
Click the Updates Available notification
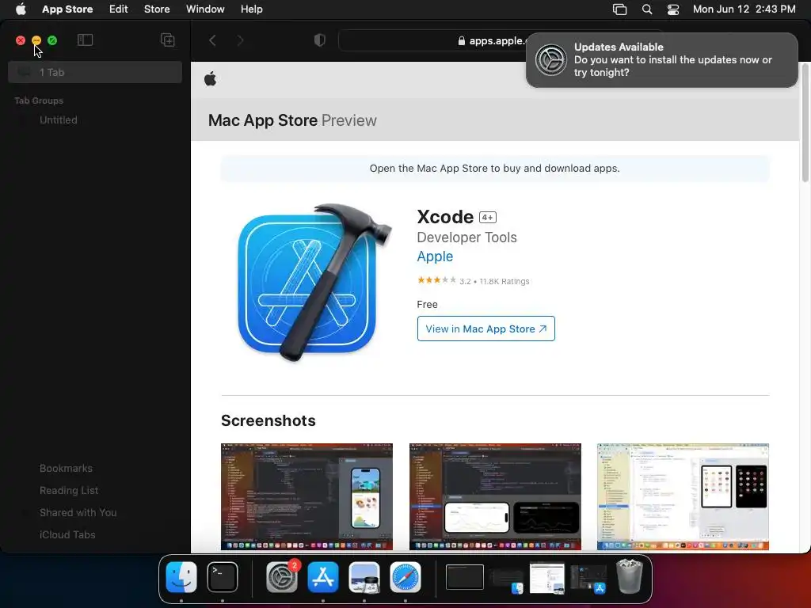click(661, 60)
